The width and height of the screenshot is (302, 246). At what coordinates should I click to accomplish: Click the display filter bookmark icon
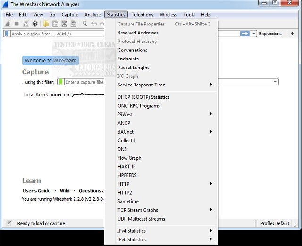click(x=7, y=34)
